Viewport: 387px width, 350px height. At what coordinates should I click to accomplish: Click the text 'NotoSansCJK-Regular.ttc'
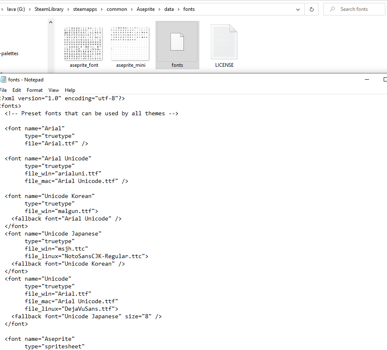point(103,256)
